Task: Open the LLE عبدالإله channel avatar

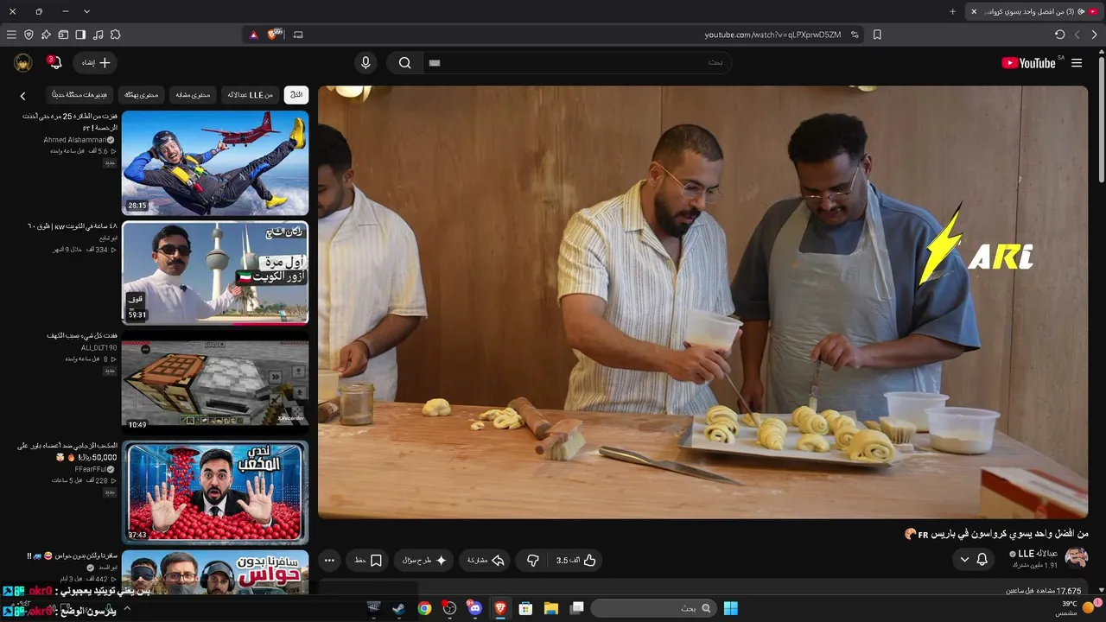Action: coord(1076,558)
